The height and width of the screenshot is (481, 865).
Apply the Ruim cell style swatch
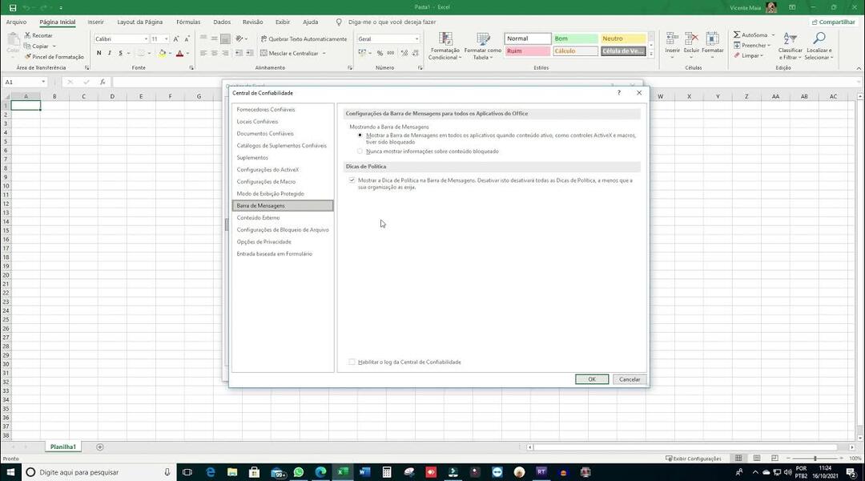point(527,51)
